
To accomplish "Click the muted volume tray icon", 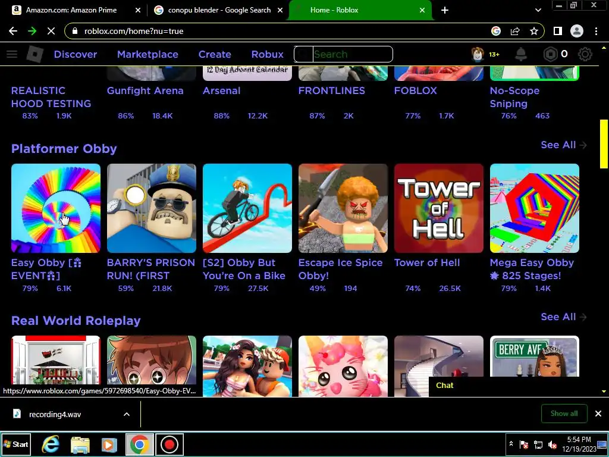I will [x=553, y=445].
